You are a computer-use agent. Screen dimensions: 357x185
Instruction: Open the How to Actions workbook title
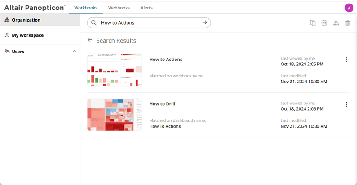pos(166,59)
